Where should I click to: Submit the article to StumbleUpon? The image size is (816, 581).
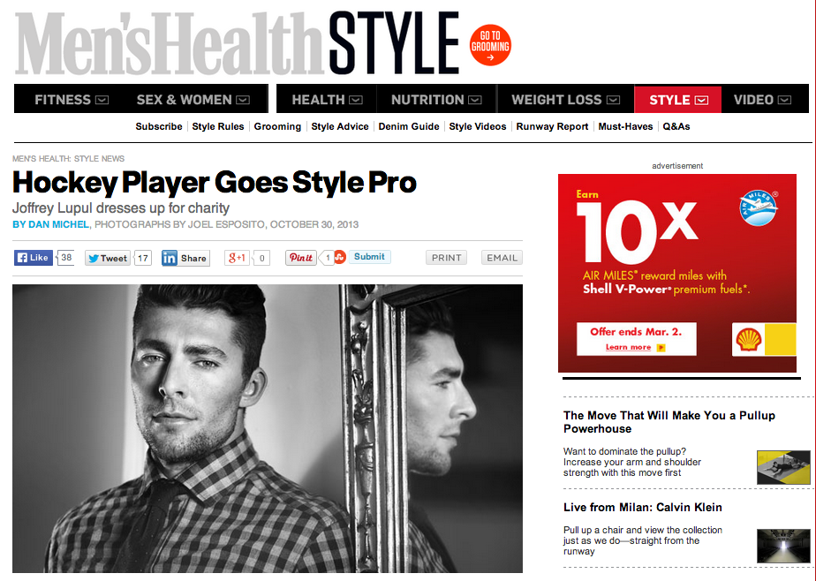tap(369, 257)
